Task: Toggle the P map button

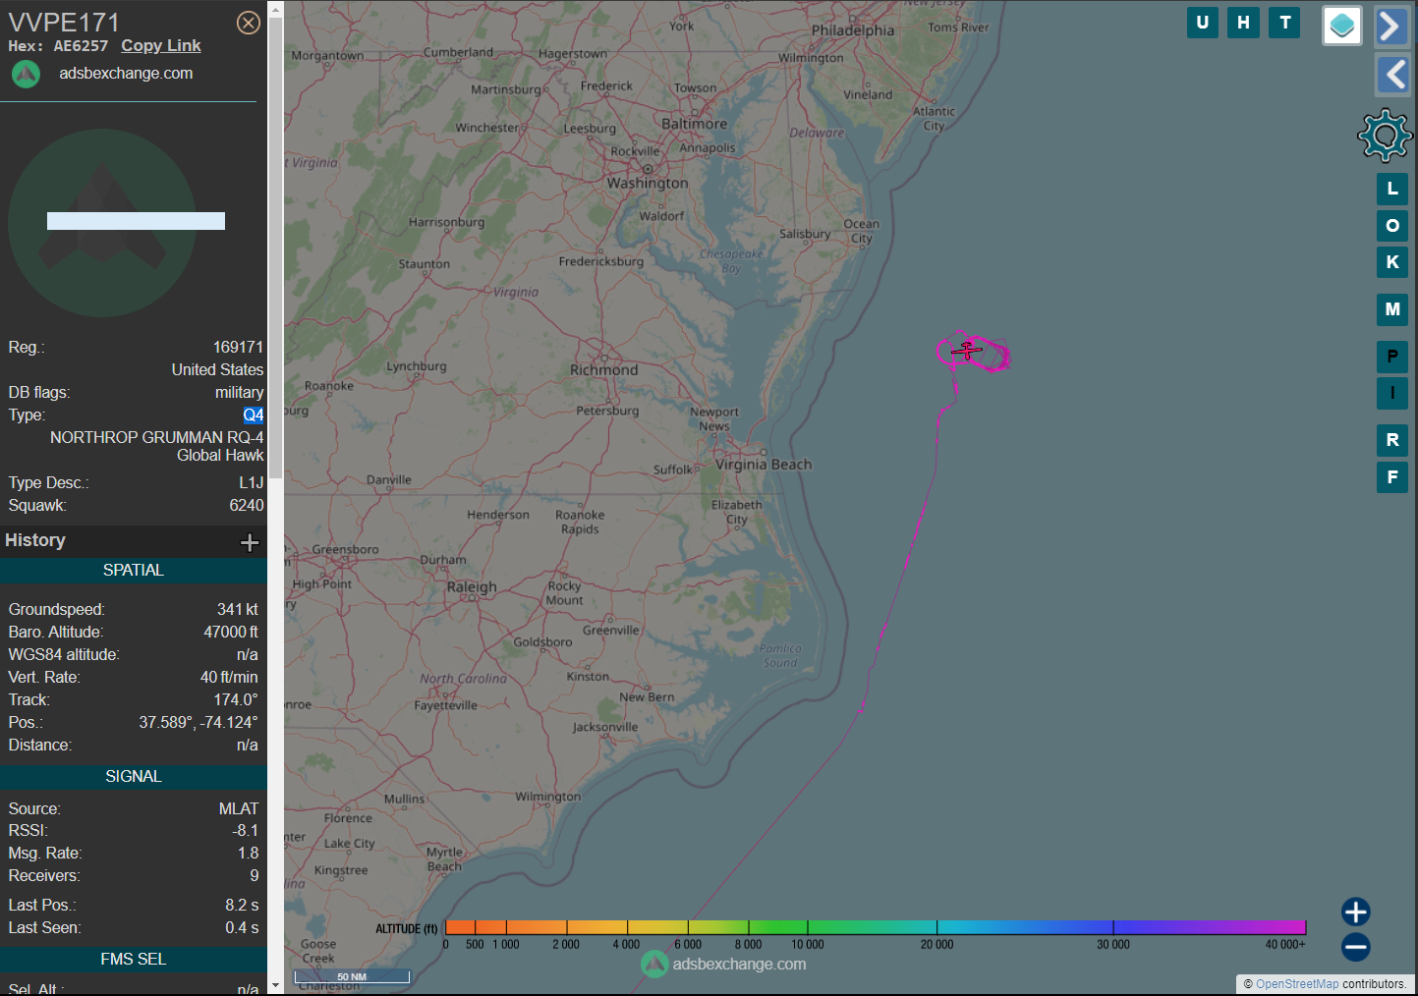Action: click(1392, 357)
